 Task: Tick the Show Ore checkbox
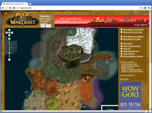(x=121, y=48)
